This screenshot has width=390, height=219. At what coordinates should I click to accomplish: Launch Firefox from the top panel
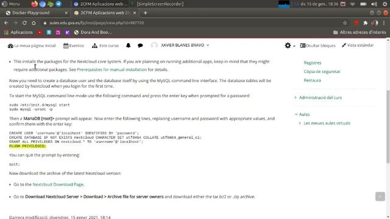point(34,4)
